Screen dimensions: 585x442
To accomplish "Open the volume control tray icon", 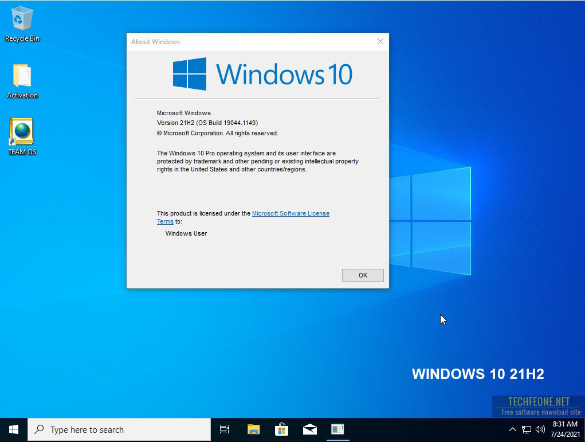I will (540, 430).
